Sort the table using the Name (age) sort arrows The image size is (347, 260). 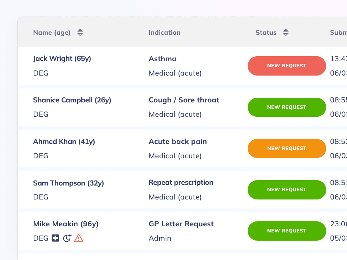click(80, 32)
